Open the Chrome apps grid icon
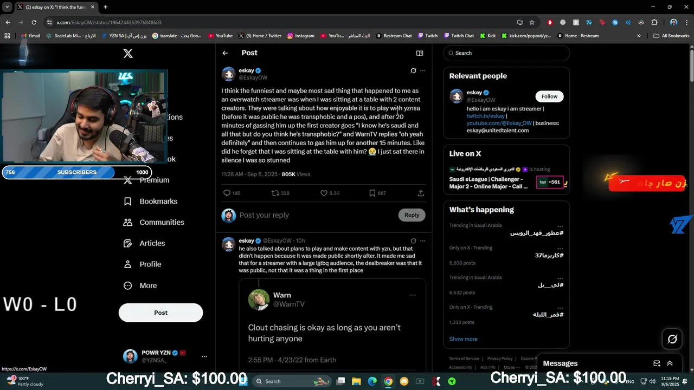 [7, 36]
